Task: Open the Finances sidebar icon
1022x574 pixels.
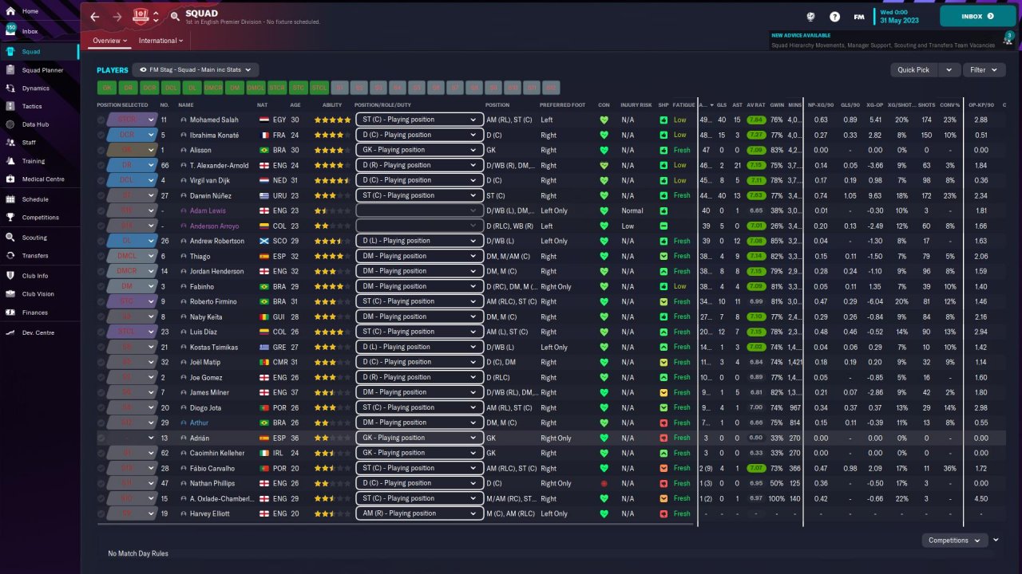Action: click(x=10, y=313)
